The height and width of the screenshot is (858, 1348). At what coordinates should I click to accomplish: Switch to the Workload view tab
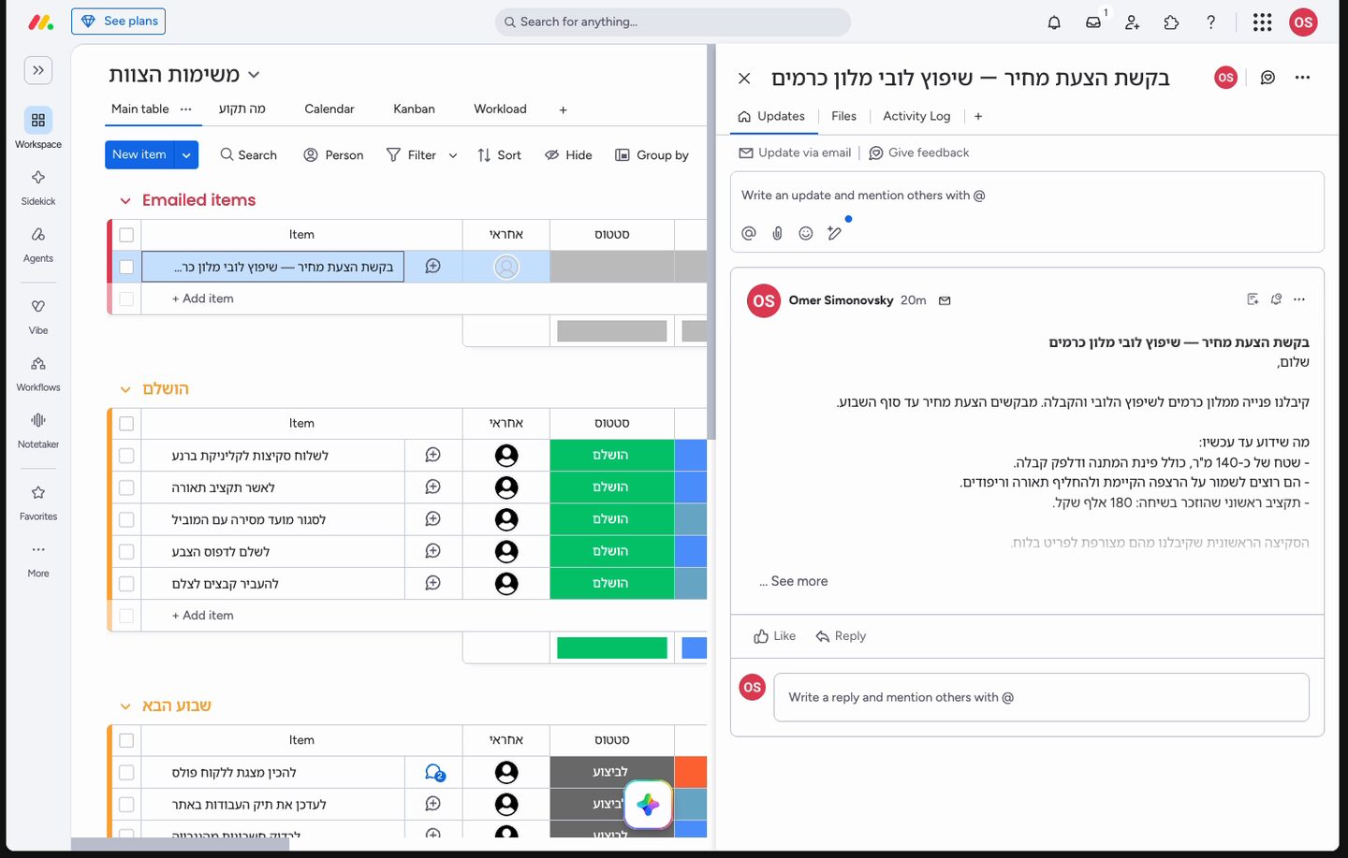tap(500, 109)
